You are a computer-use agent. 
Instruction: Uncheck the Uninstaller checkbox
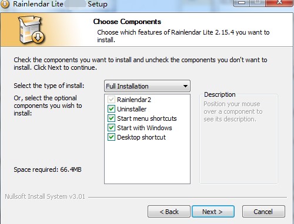pyautogui.click(x=111, y=109)
